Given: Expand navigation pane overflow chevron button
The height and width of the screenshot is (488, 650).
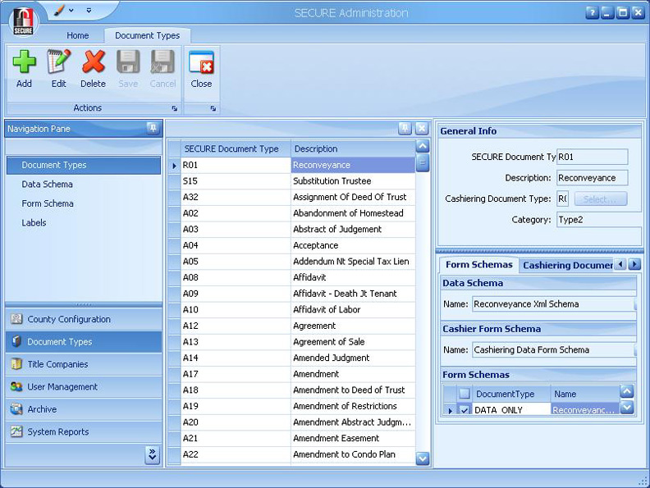Looking at the screenshot, I should (x=152, y=455).
